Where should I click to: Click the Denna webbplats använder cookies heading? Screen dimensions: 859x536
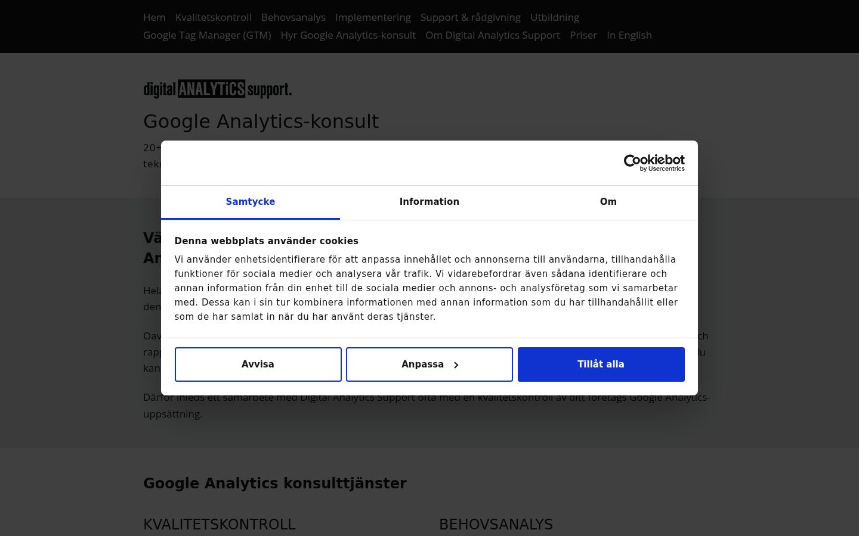click(x=267, y=241)
